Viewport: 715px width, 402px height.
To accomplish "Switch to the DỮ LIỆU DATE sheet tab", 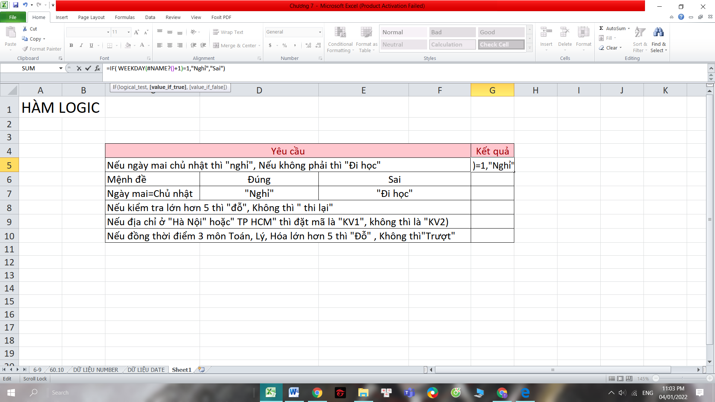I will (x=146, y=370).
